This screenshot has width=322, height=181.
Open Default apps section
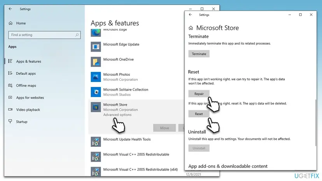[x=26, y=73]
